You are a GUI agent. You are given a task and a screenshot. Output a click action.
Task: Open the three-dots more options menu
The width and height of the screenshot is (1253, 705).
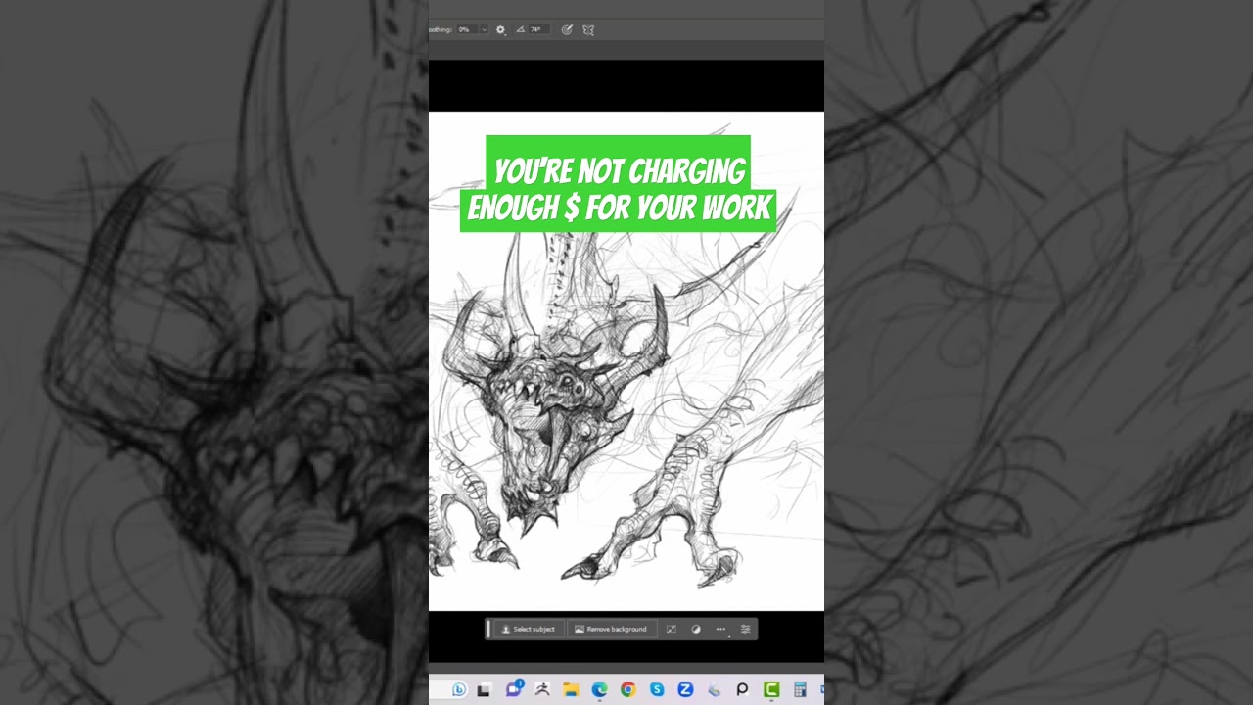pyautogui.click(x=720, y=629)
